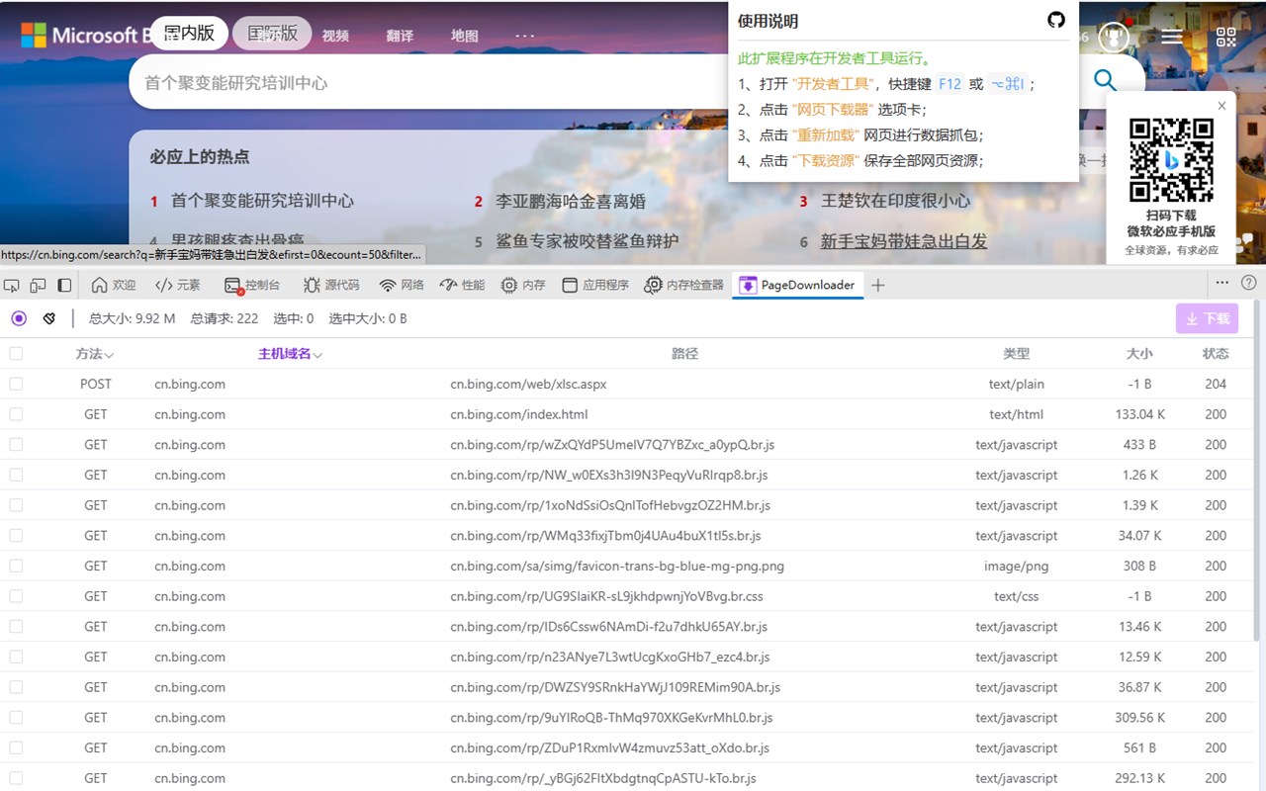1266x791 pixels.
Task: Tick the checkbox for 1xoNdSsiOsQnITofHebvgzOZ2HM.br.js
Action: tap(16, 505)
